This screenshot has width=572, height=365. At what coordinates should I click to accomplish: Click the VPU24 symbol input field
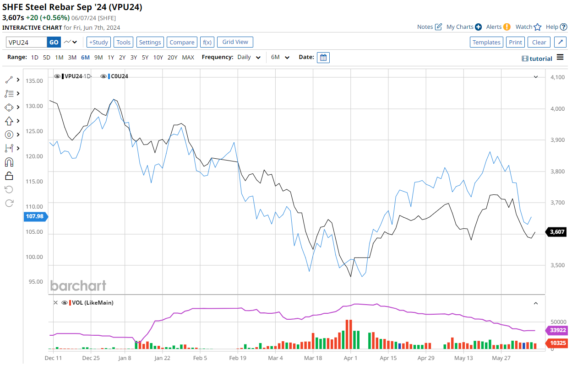pos(27,42)
